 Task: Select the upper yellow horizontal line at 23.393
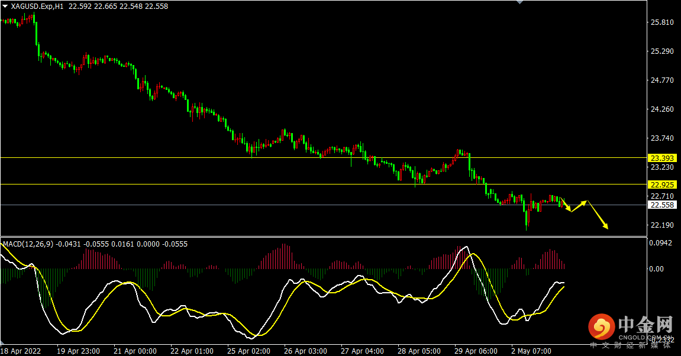(324, 157)
